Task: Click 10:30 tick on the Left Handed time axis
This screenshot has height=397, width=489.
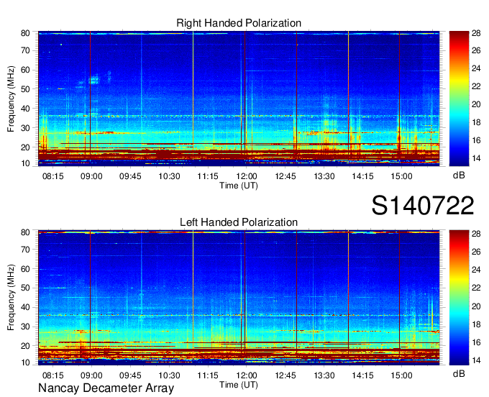Action: coord(169,375)
